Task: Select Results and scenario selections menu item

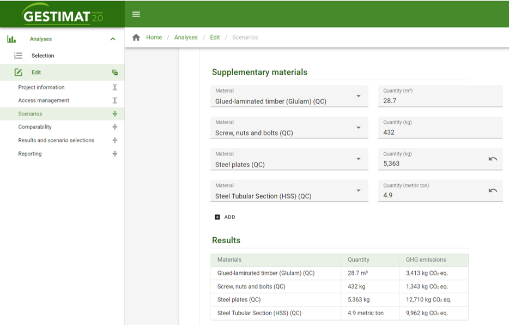Action: point(56,141)
